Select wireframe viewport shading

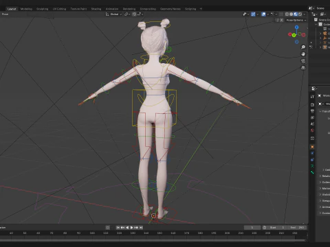287,14
